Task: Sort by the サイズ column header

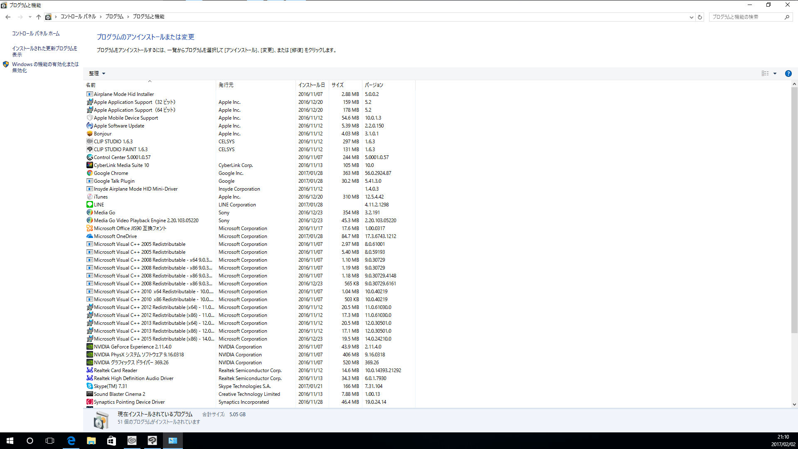Action: [337, 85]
